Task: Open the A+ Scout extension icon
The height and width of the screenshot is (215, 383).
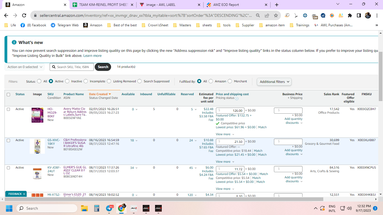Action: pyautogui.click(x=341, y=15)
